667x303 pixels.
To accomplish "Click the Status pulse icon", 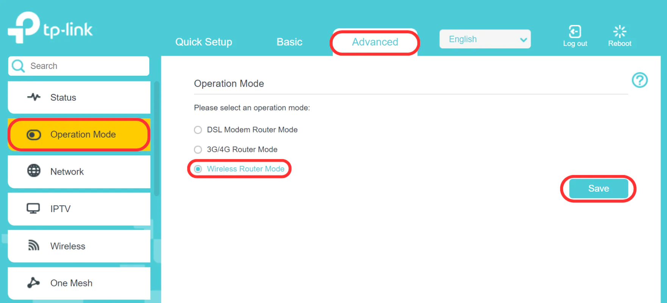I will 34,97.
